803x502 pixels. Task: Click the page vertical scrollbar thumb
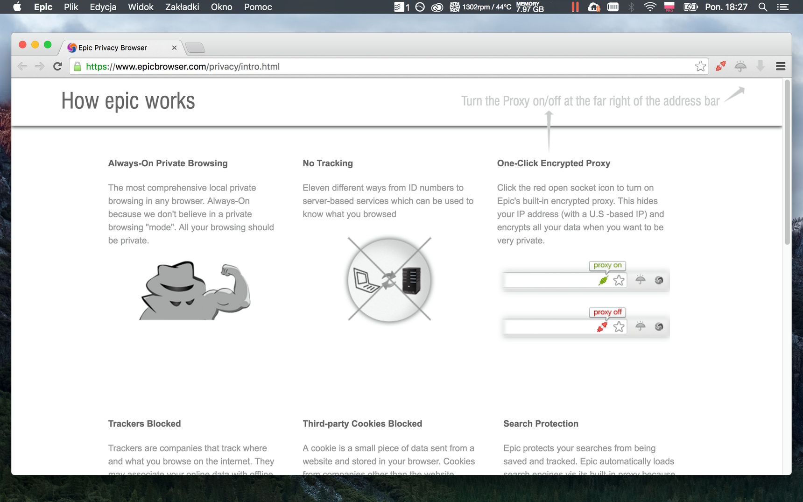[x=787, y=162]
